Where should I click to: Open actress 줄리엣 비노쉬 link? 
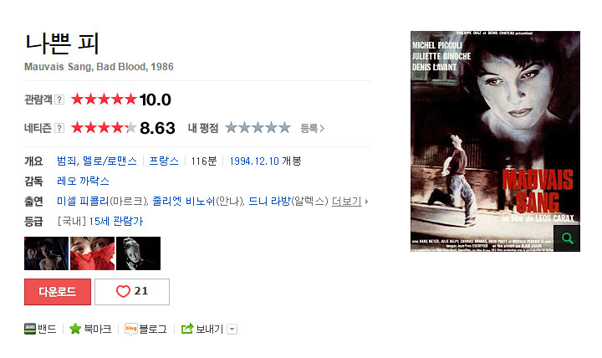click(x=183, y=202)
